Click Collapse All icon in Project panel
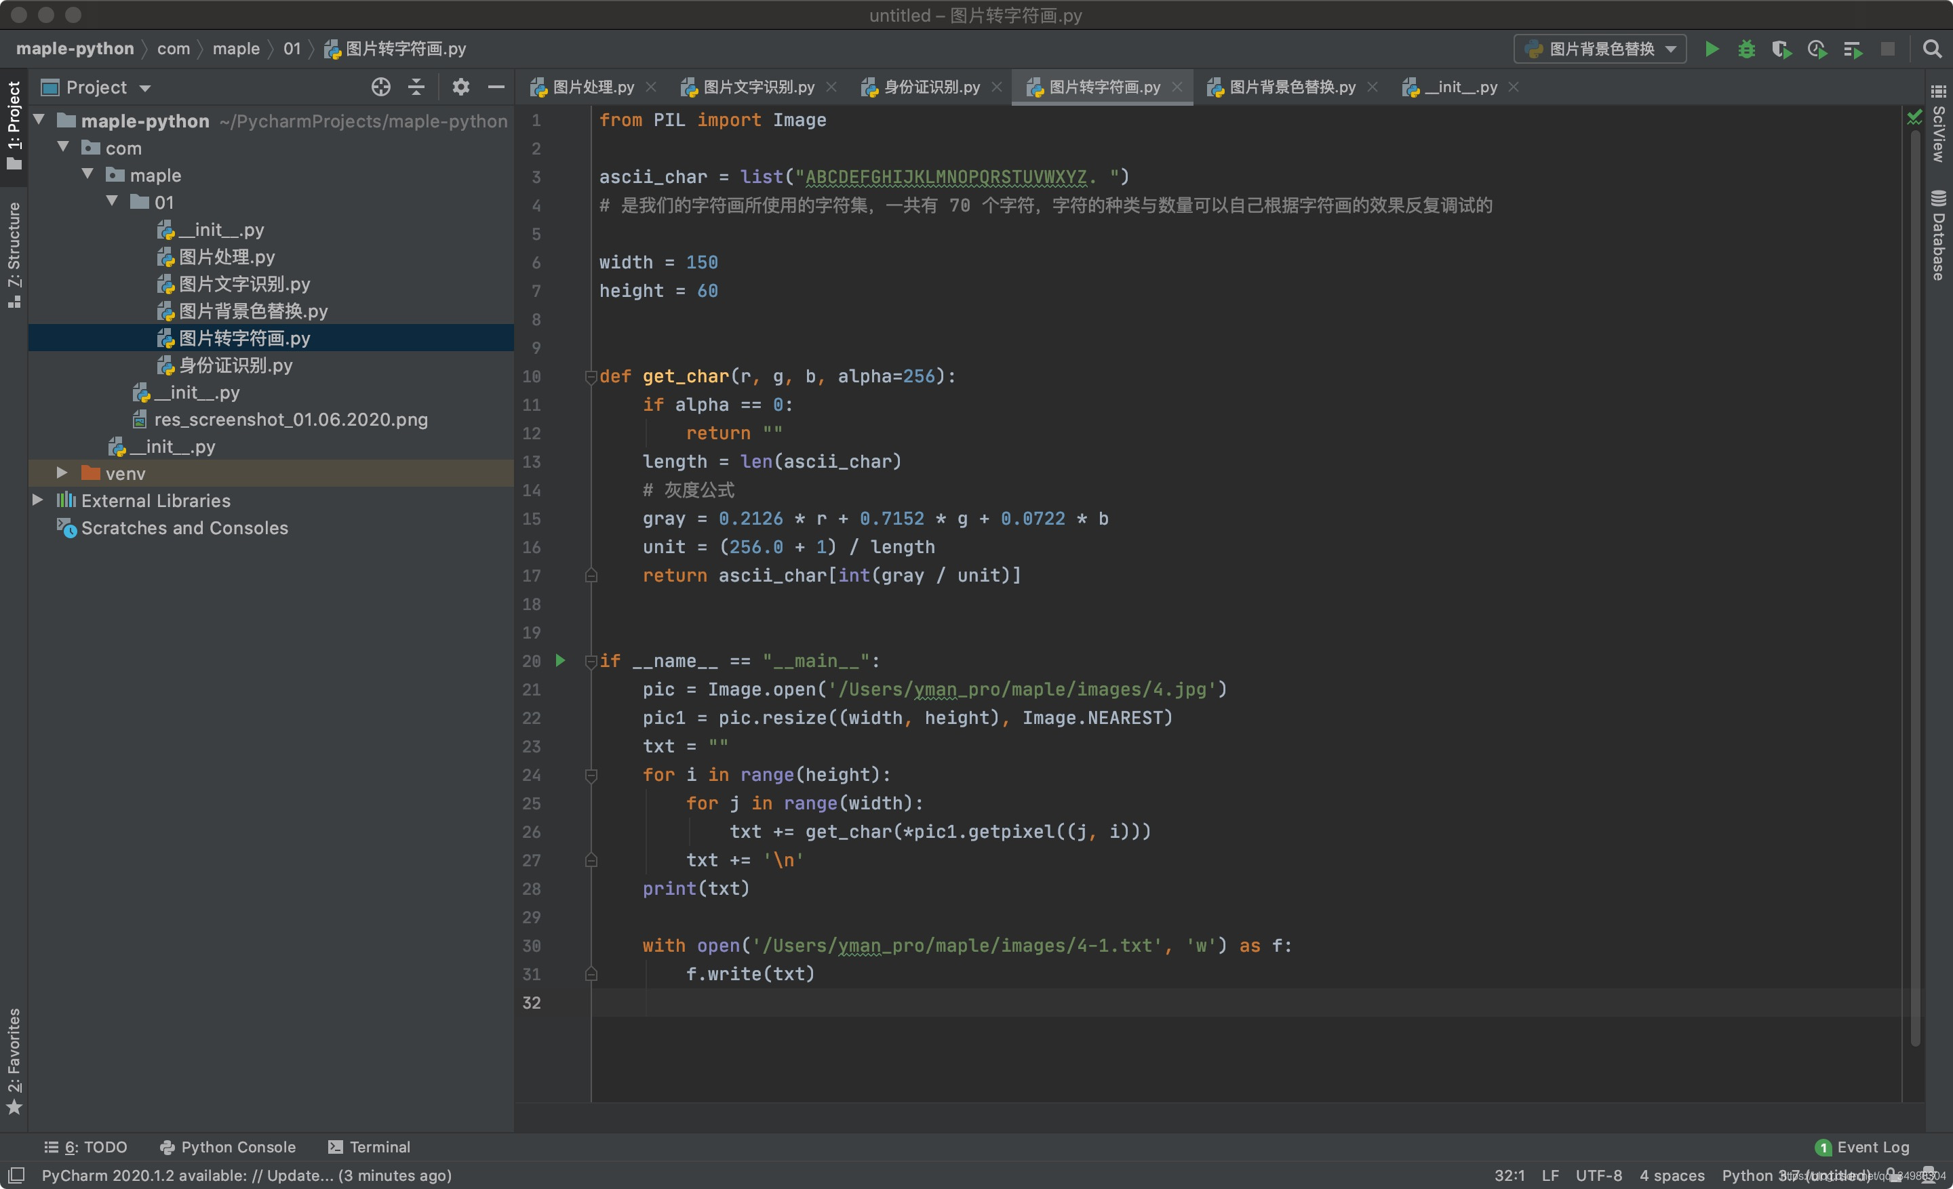The height and width of the screenshot is (1189, 1953). tap(416, 87)
